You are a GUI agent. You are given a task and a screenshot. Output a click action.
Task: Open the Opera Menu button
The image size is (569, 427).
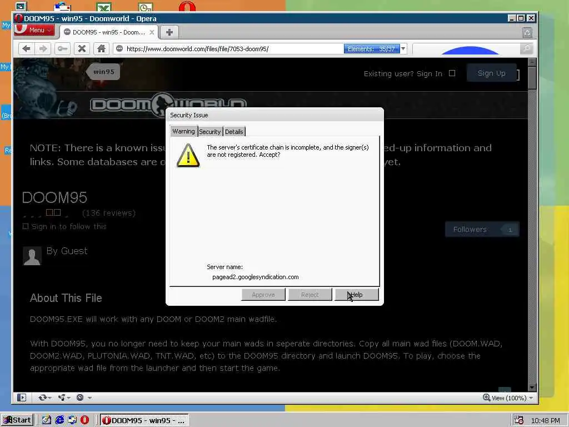(34, 30)
